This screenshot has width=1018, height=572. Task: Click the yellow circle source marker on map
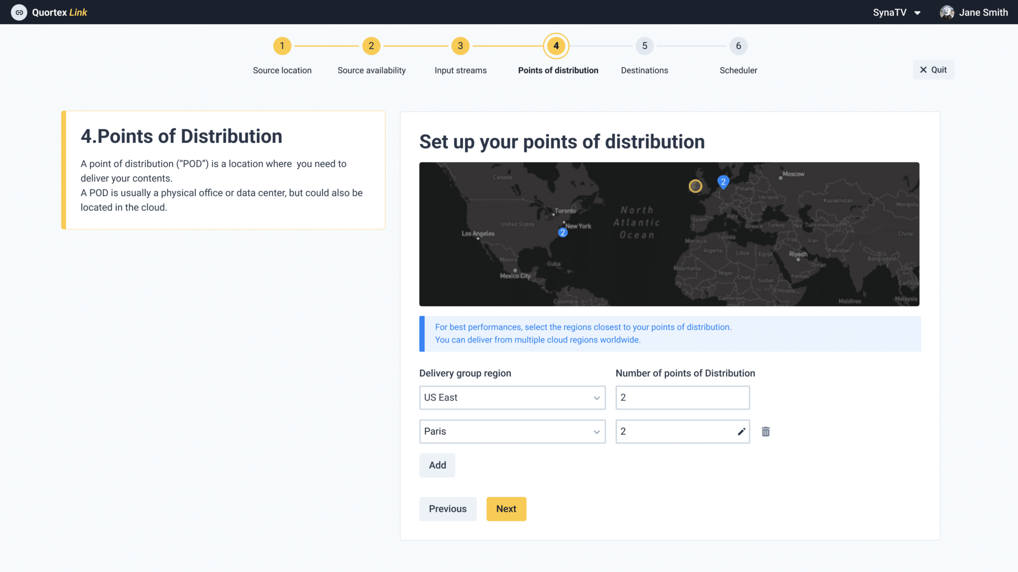click(x=695, y=186)
